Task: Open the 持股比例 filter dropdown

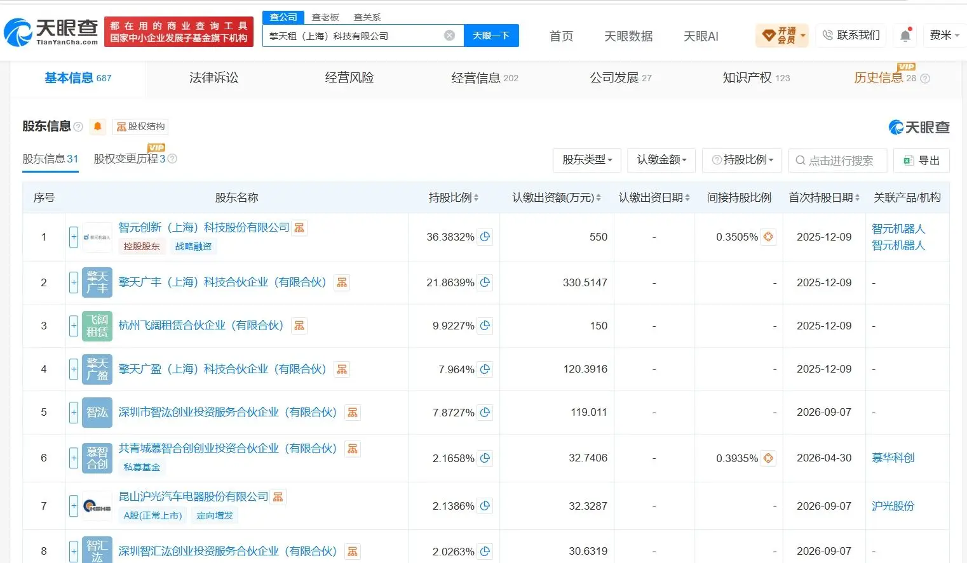Action: tap(742, 160)
